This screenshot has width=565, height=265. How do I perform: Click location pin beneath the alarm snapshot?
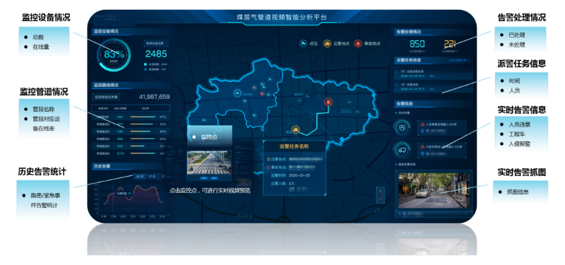[x=400, y=214]
